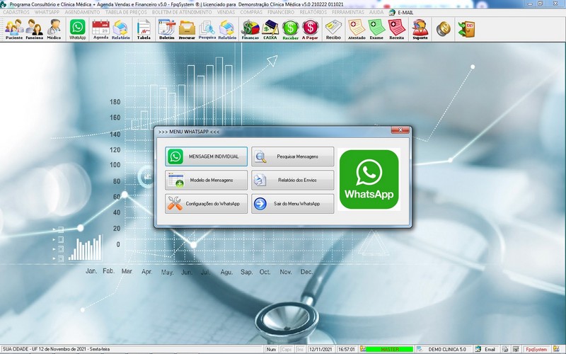566x354 pixels.
Task: Open the Relatório icon next to Pesquisa
Action: pos(227,29)
